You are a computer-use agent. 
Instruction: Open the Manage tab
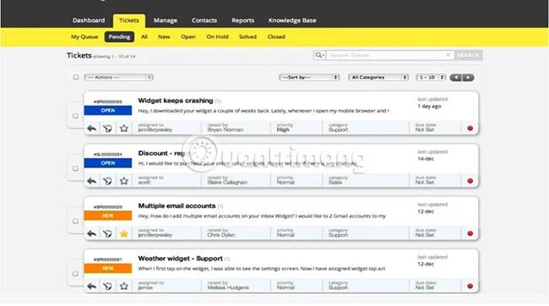(166, 20)
